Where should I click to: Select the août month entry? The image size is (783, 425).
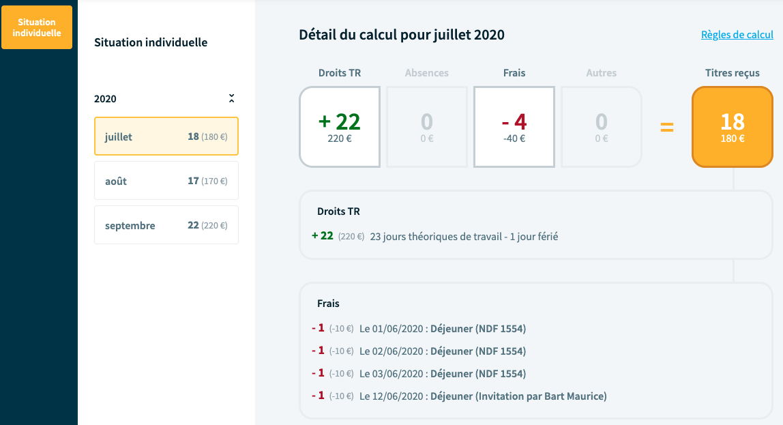[x=166, y=181]
